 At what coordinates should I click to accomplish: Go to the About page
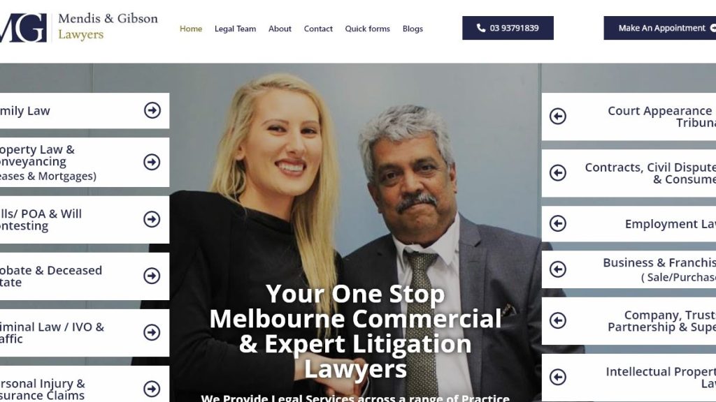click(280, 29)
